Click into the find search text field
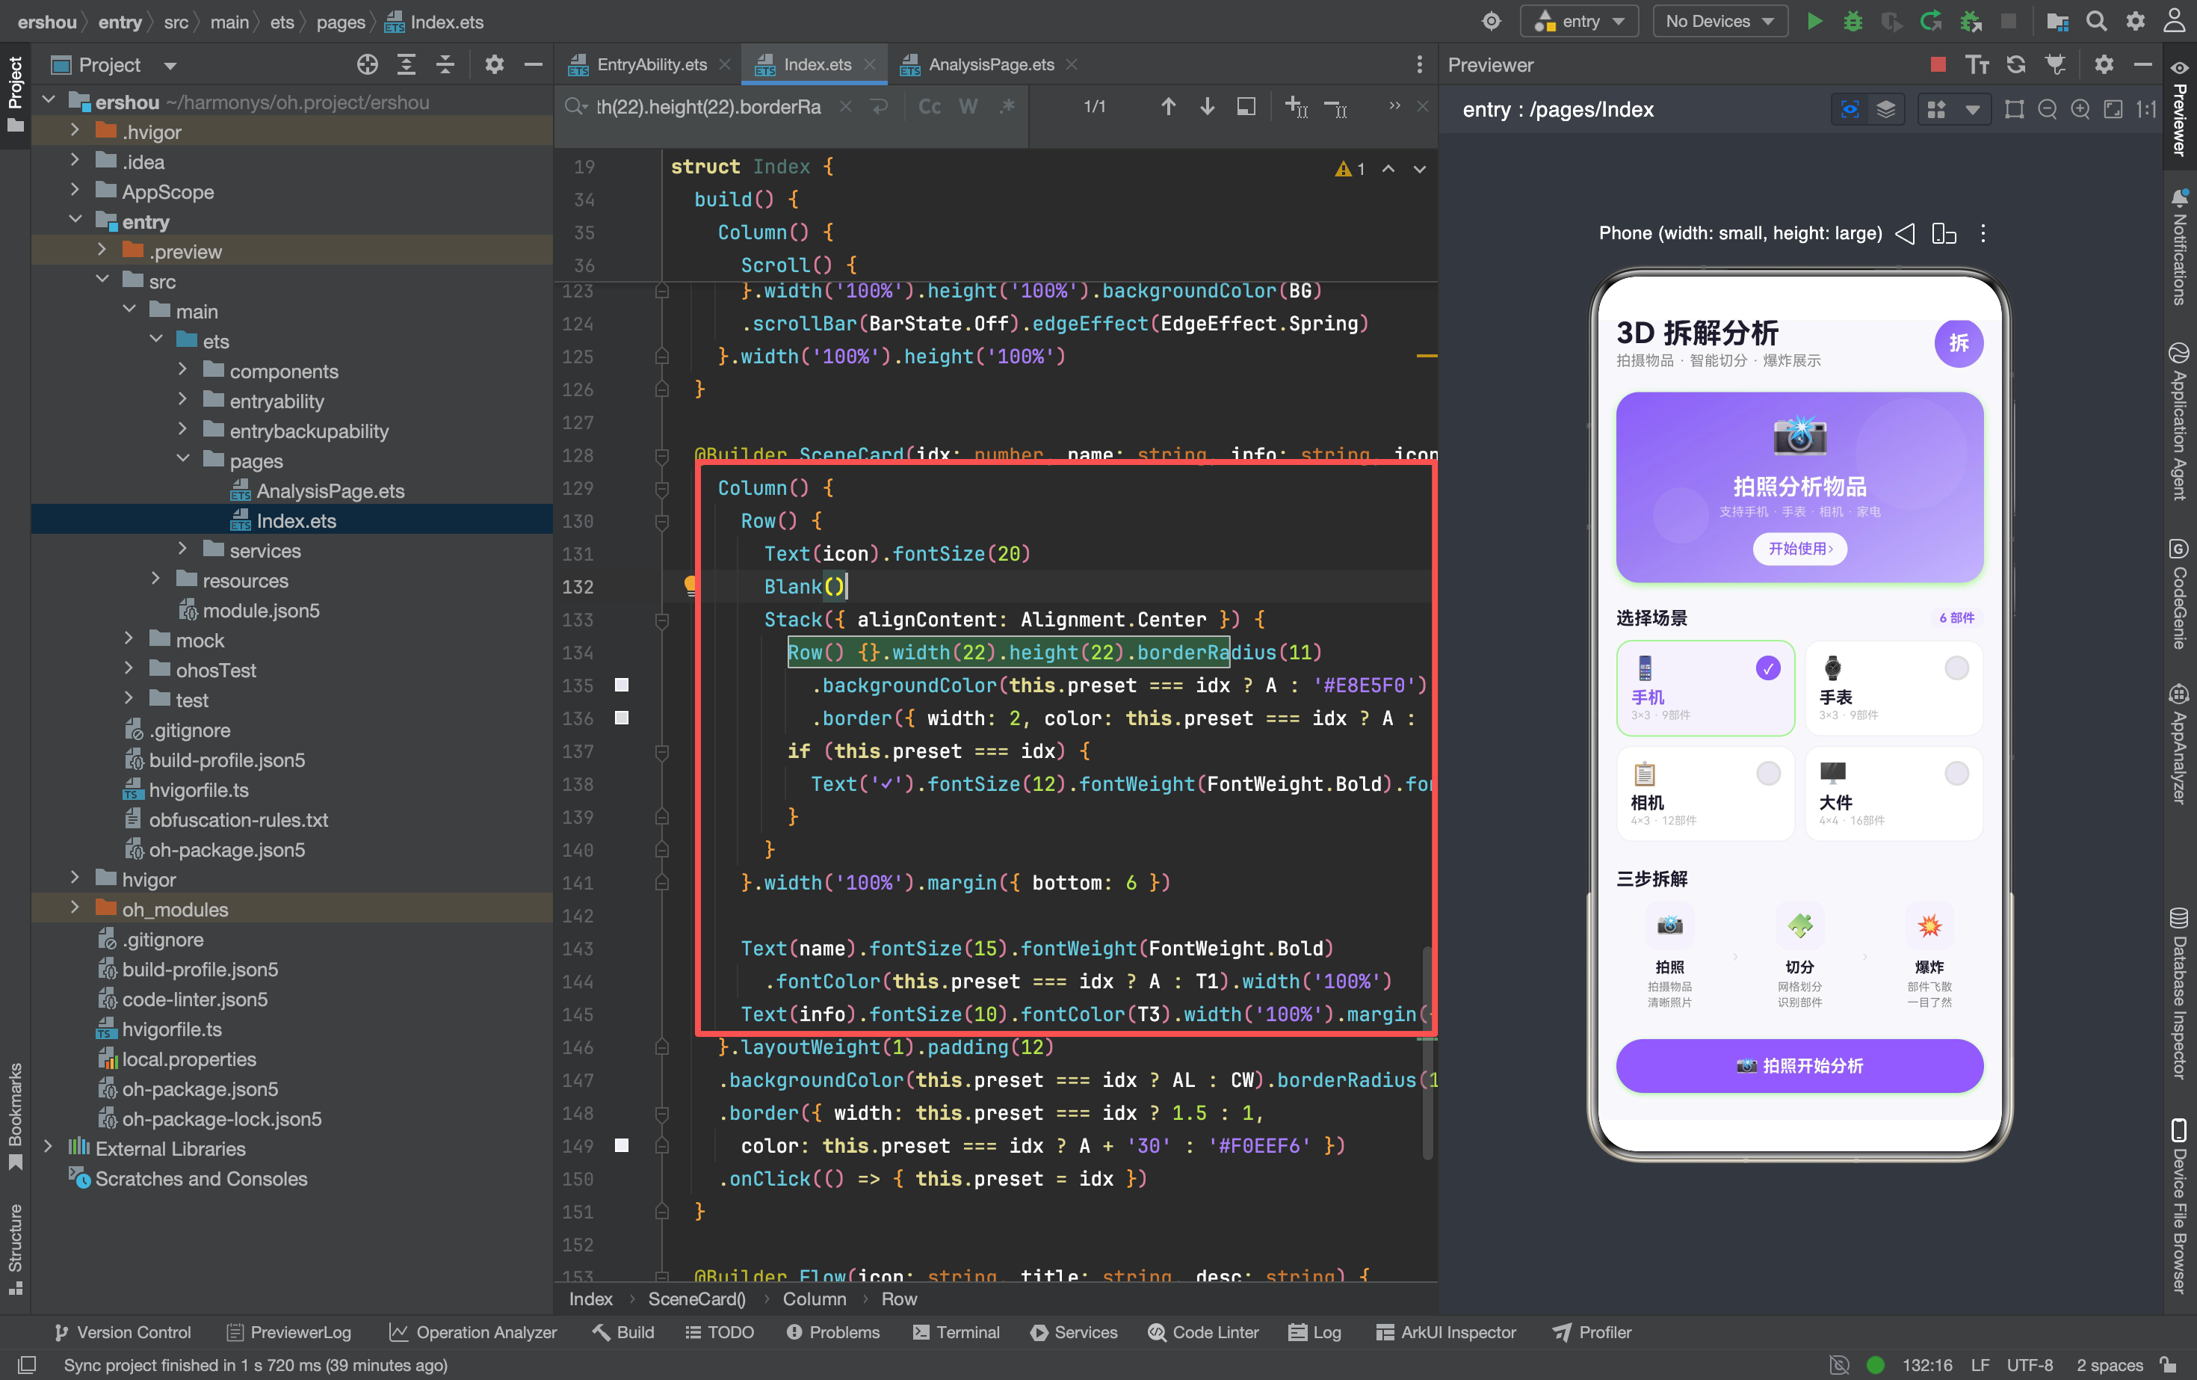 [708, 107]
